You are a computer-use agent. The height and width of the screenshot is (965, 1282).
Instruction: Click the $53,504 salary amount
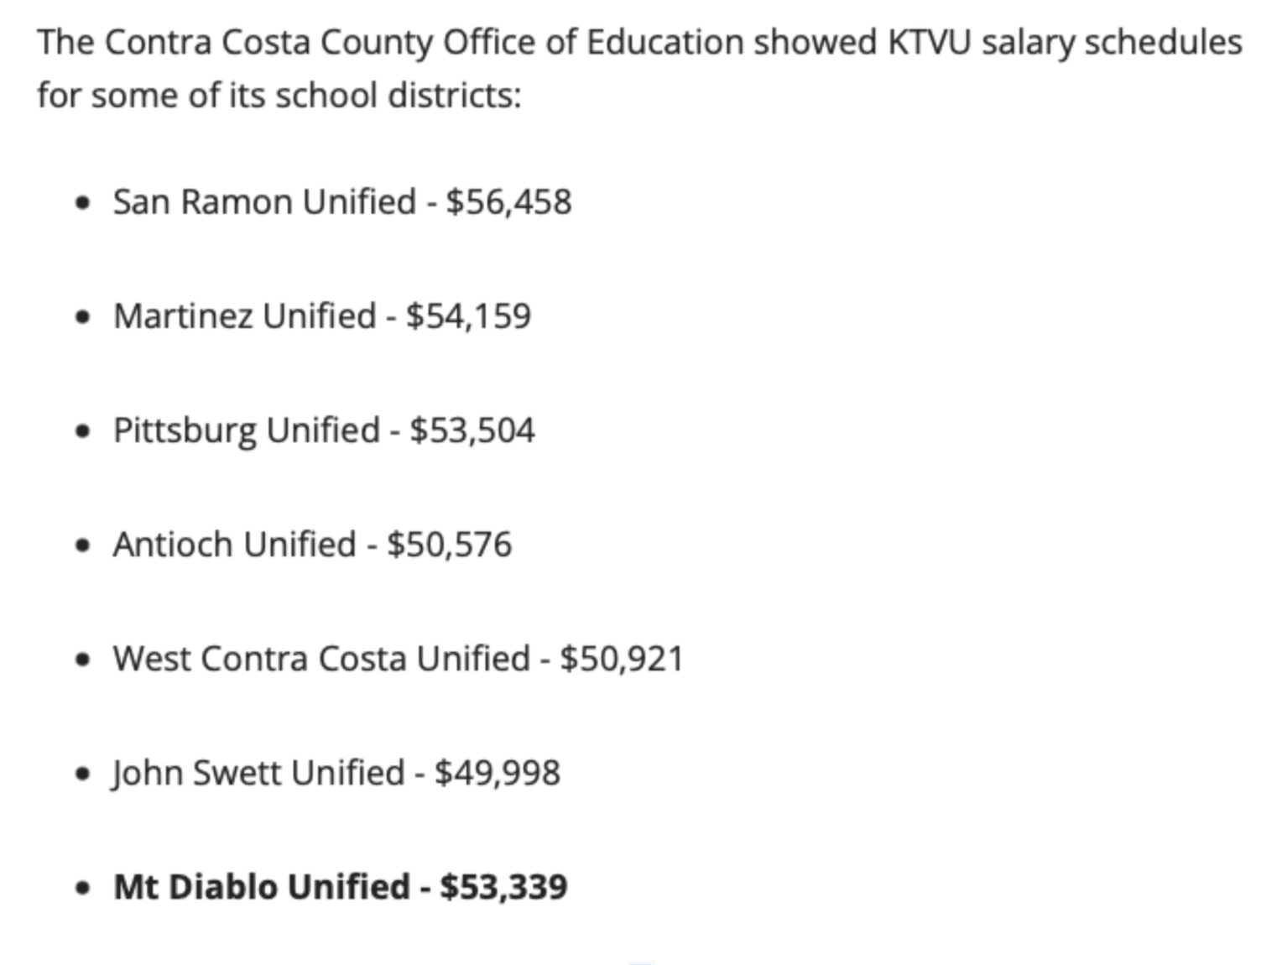pyautogui.click(x=472, y=430)
